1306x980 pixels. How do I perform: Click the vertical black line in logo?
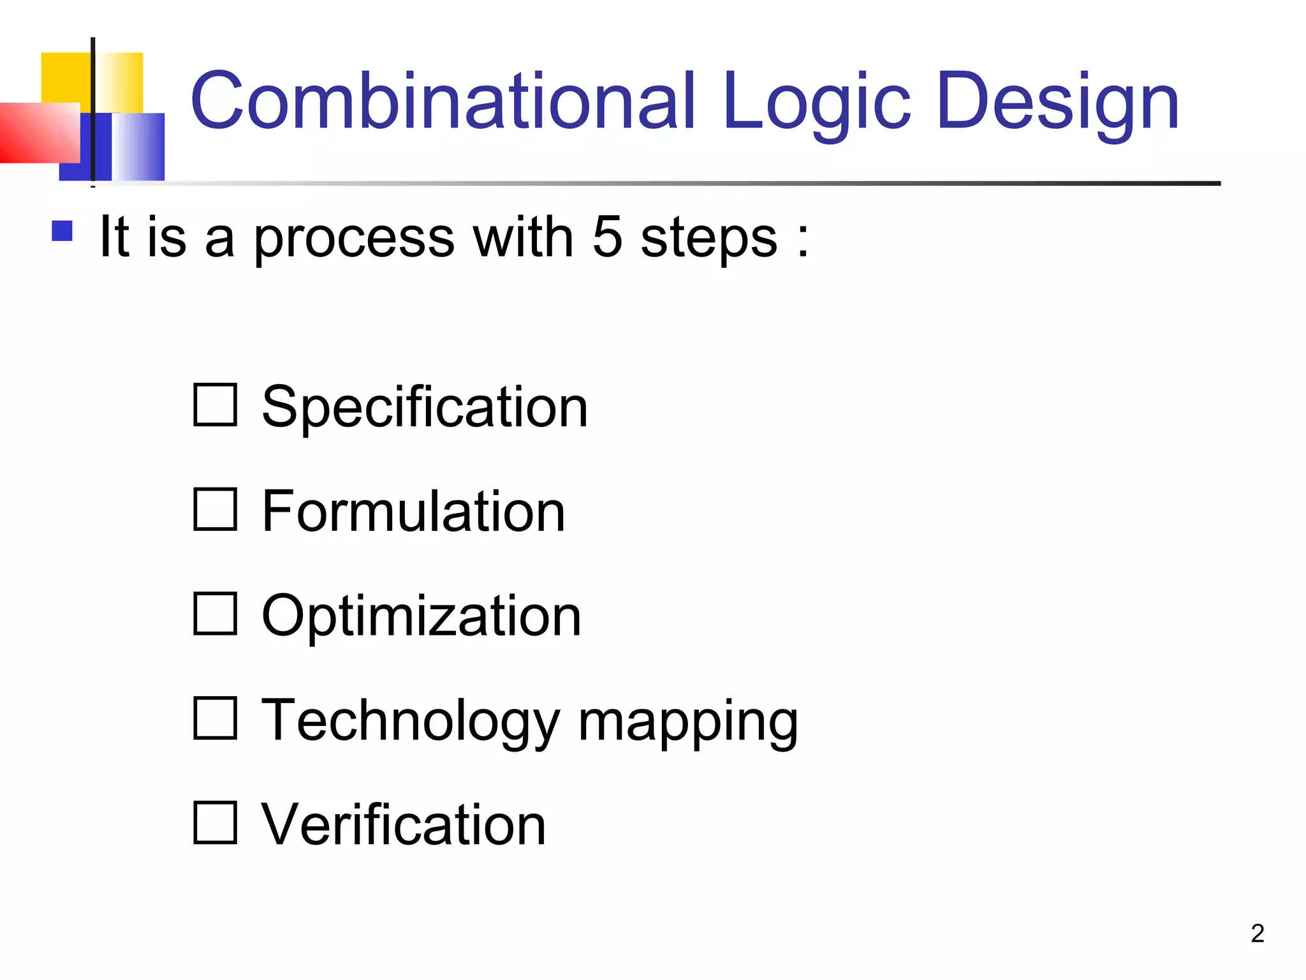93,108
